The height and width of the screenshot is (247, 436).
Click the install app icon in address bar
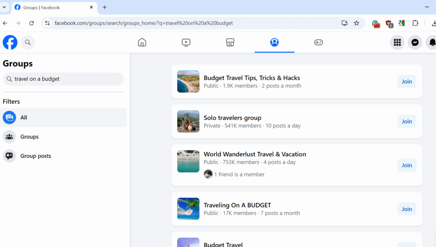coord(344,23)
